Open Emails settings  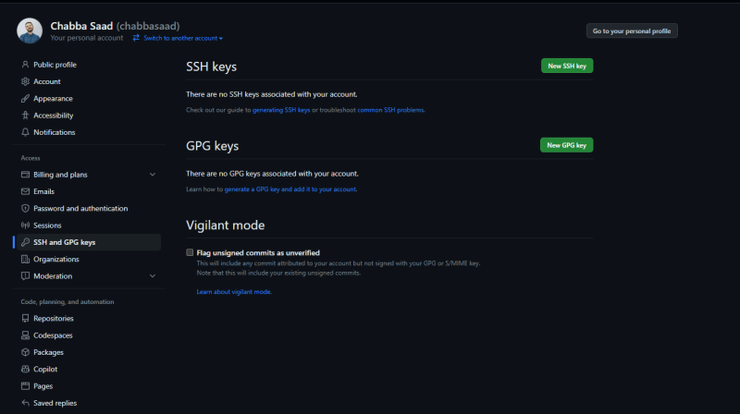[43, 191]
